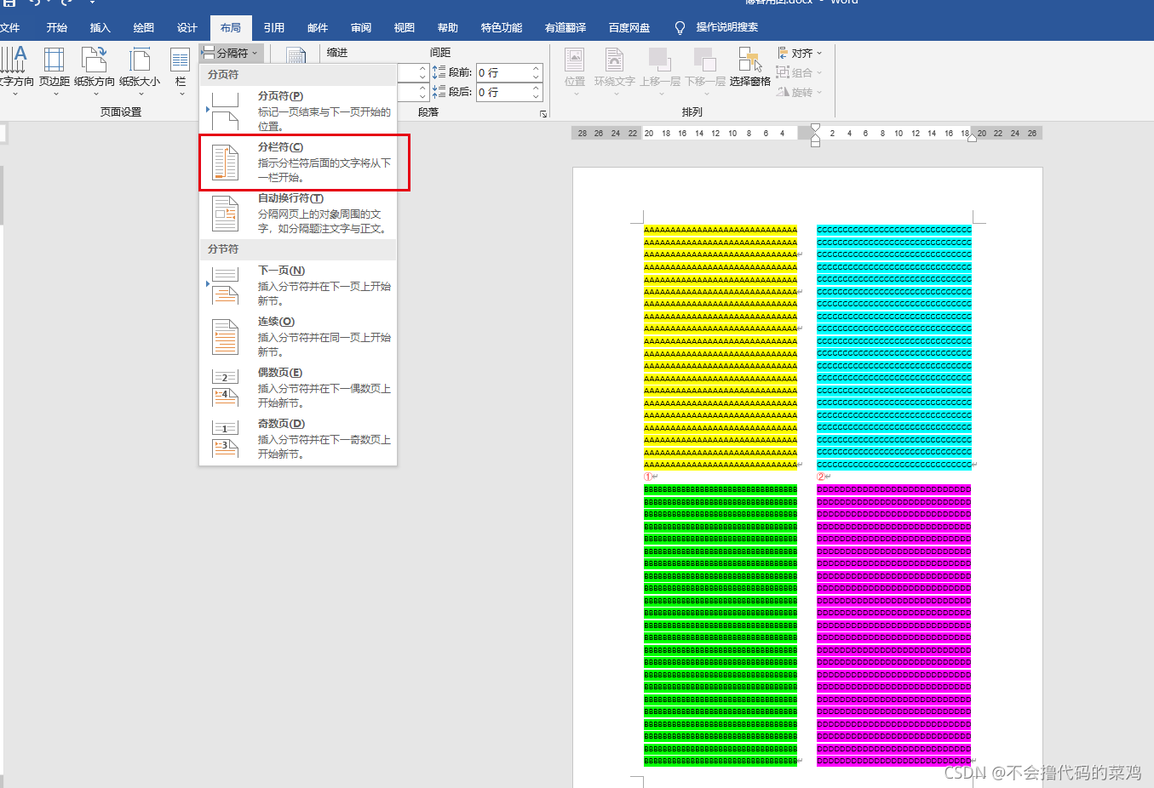1154x788 pixels.
Task: Click the 旋转 rotate icon
Action: [x=783, y=92]
